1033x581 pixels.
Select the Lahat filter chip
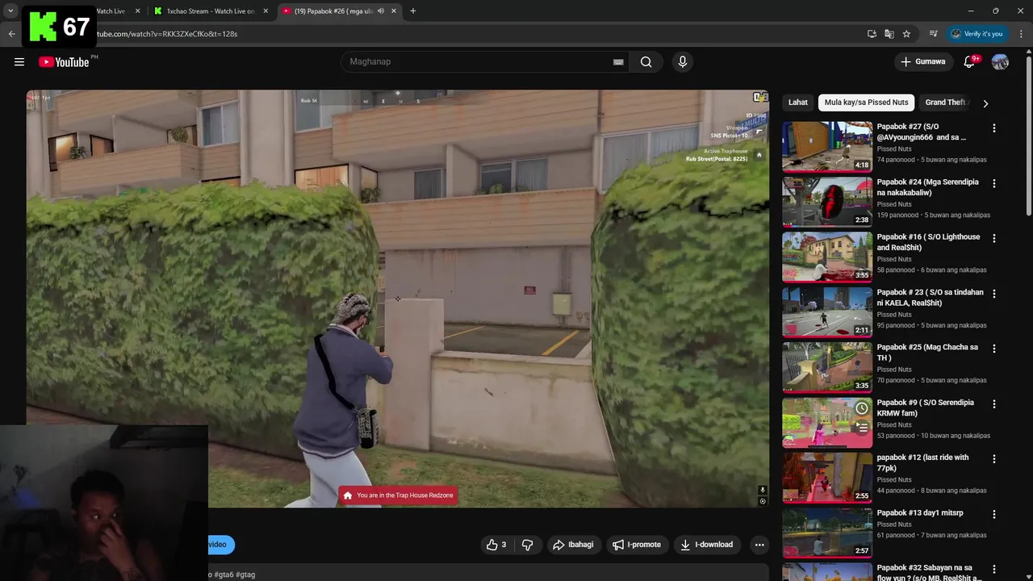coord(798,102)
